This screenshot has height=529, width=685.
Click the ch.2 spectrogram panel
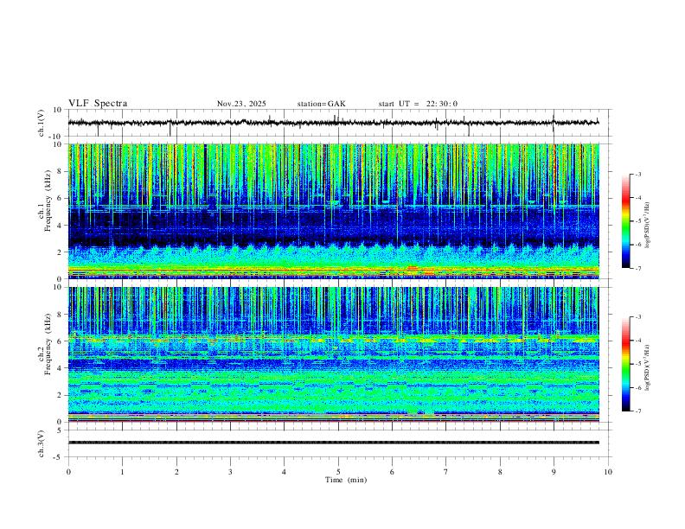point(333,354)
